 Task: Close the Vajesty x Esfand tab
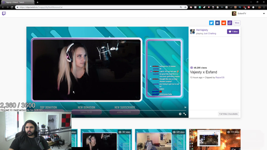pos(32,2)
